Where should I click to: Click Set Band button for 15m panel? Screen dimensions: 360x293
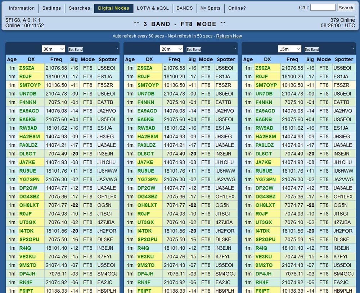pos(311,49)
